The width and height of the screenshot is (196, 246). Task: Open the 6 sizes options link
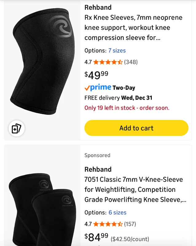coord(117,212)
